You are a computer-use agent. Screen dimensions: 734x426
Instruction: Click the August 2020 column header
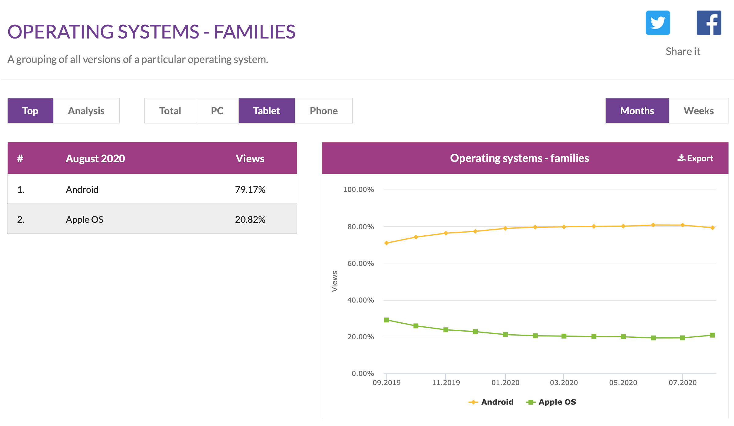(95, 158)
